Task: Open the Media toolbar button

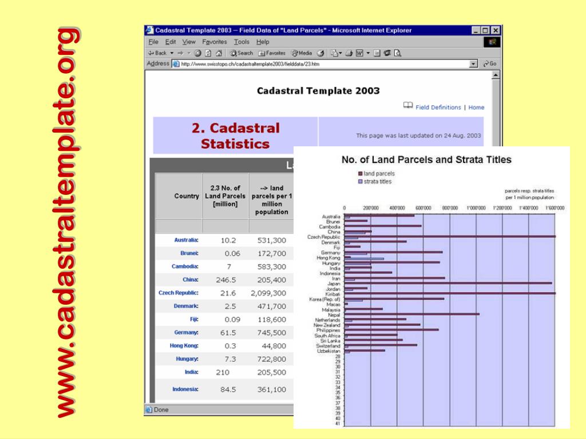Action: coord(302,53)
